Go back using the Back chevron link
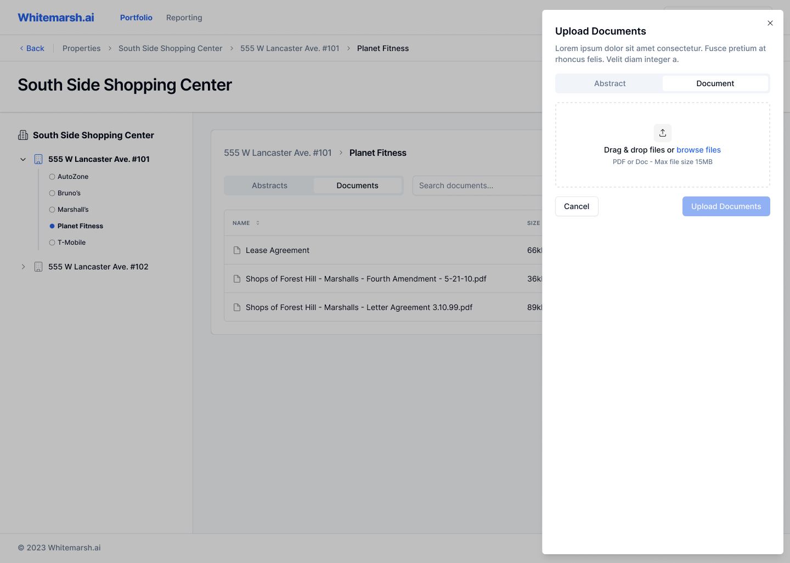This screenshot has height=563, width=790. pyautogui.click(x=32, y=48)
